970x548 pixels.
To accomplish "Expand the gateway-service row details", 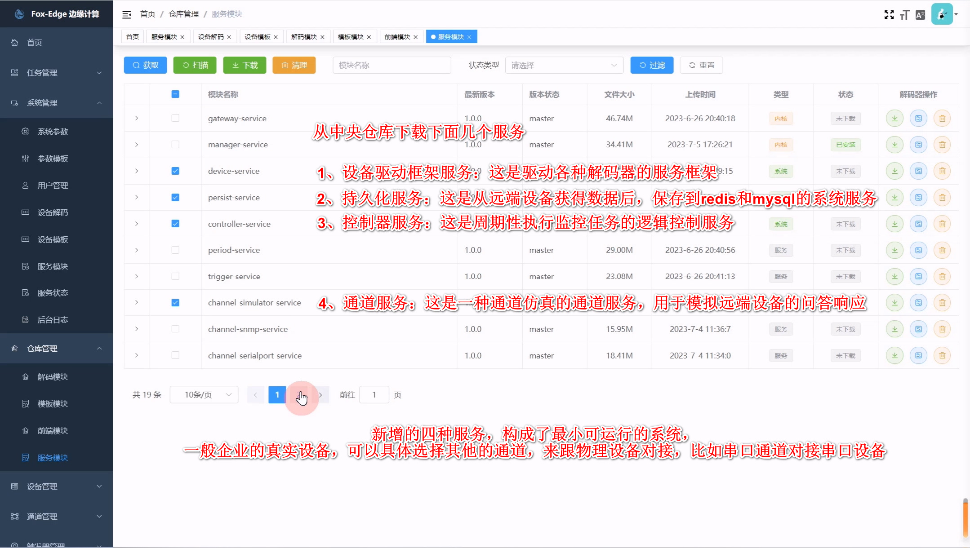I will [137, 119].
